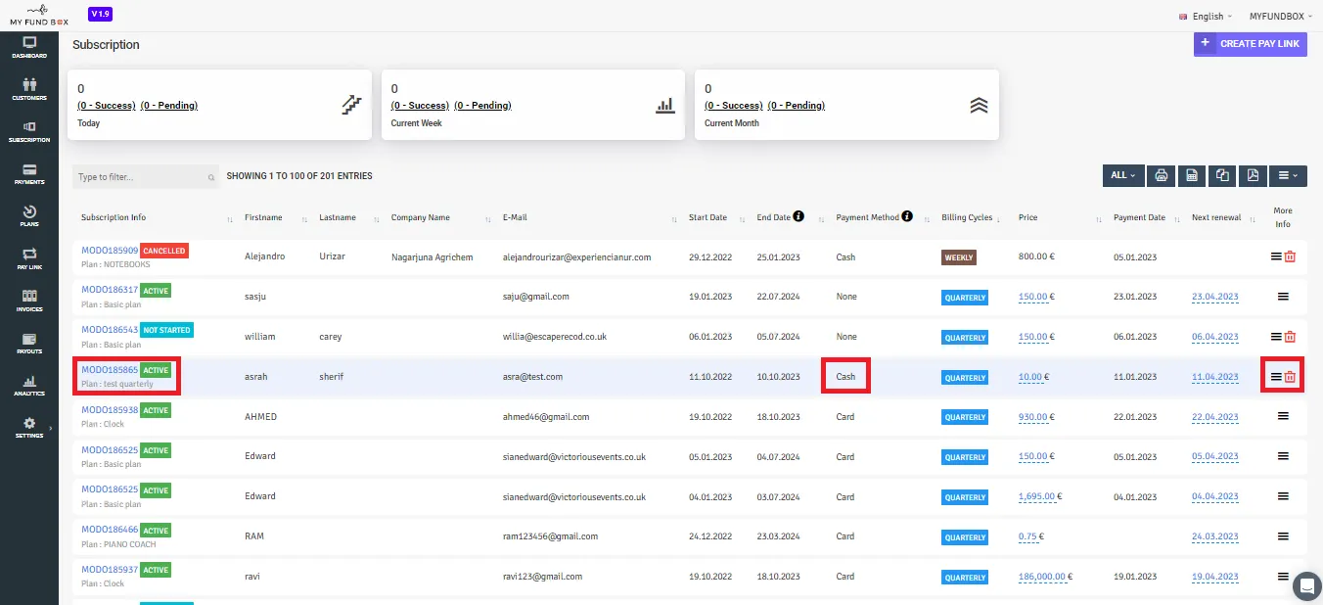The image size is (1323, 605).
Task: Open Analytics from the sidebar
Action: point(29,385)
